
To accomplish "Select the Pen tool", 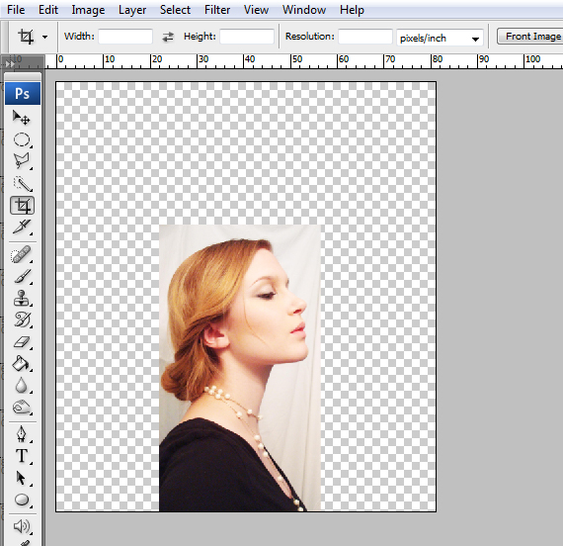I will tap(22, 434).
